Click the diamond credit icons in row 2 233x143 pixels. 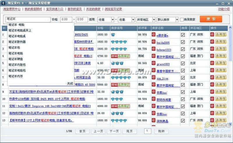click(119, 42)
